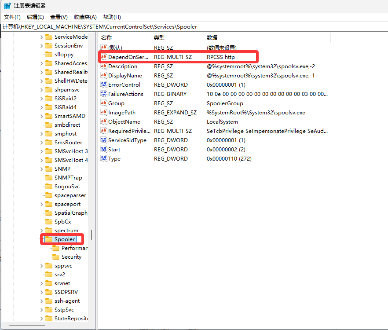The height and width of the screenshot is (330, 388).
Task: Click the folder icon of the Spooler key
Action: point(49,239)
